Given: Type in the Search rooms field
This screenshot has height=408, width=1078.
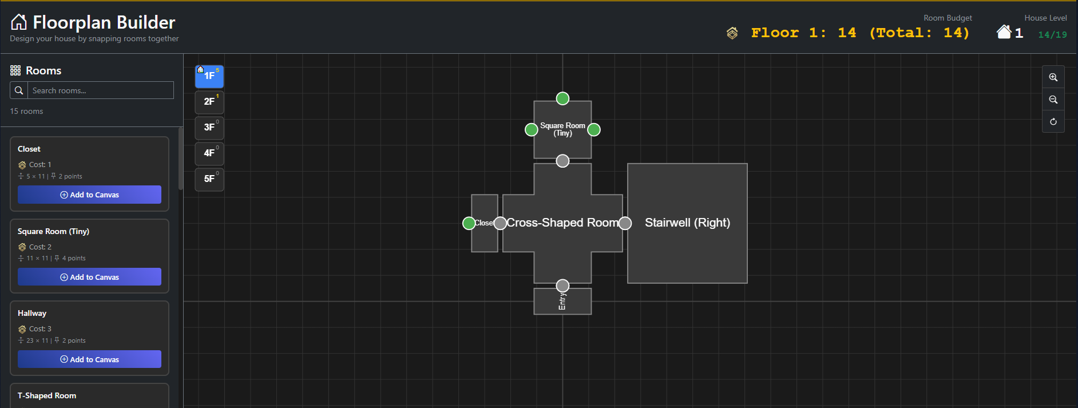Looking at the screenshot, I should click(101, 90).
